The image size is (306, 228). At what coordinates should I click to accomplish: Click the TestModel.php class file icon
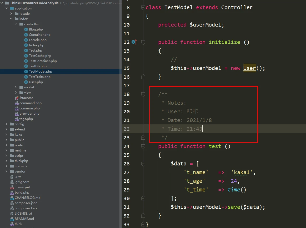[26, 72]
